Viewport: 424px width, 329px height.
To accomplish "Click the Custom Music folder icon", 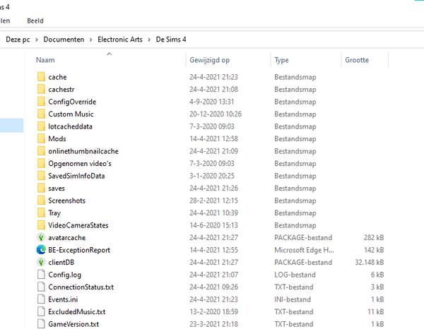I will [x=41, y=114].
